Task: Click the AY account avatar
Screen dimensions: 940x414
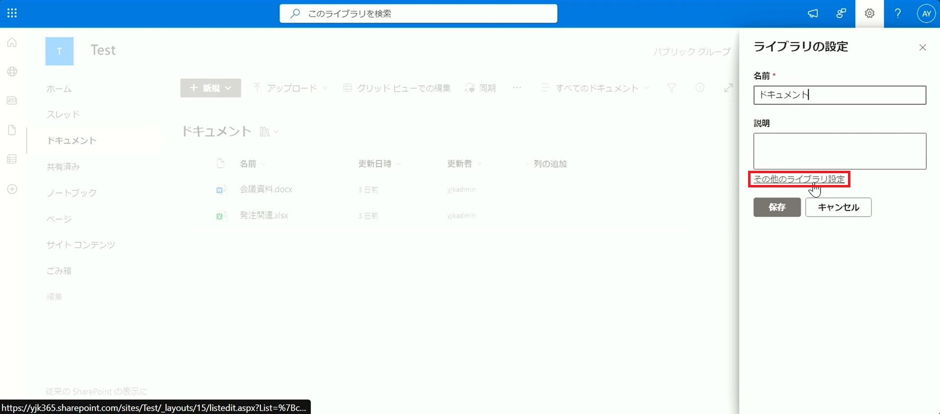Action: click(x=926, y=14)
